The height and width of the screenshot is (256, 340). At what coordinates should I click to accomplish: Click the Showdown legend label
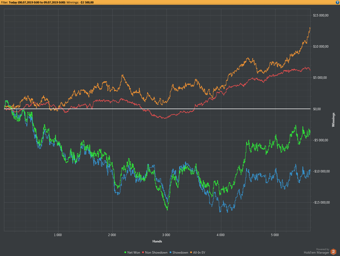(180, 252)
